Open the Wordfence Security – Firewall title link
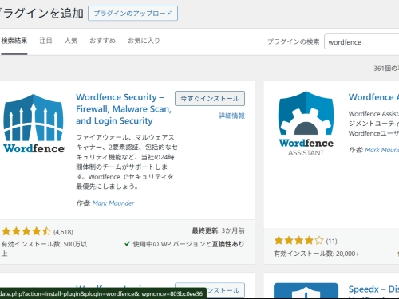Screen dimensions: 399x299 click(x=124, y=109)
